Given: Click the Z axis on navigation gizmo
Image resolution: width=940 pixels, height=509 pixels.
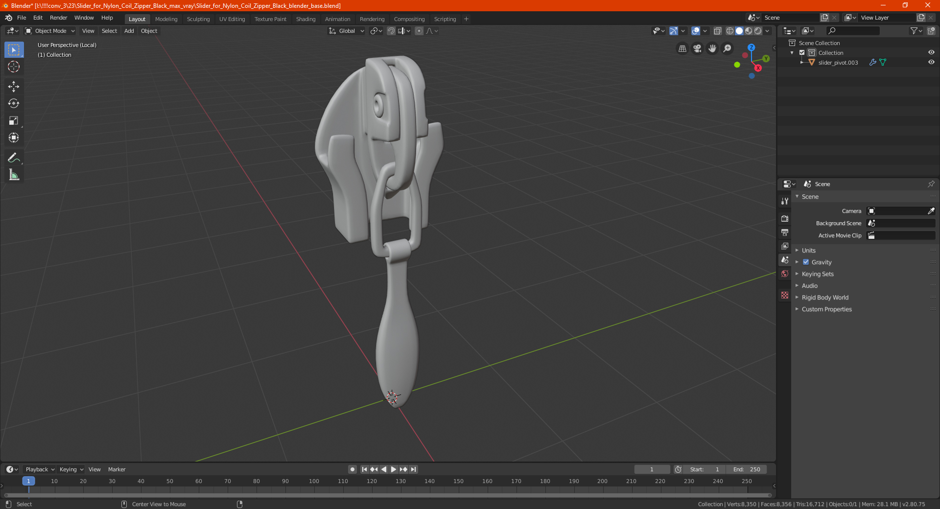Looking at the screenshot, I should [x=752, y=47].
